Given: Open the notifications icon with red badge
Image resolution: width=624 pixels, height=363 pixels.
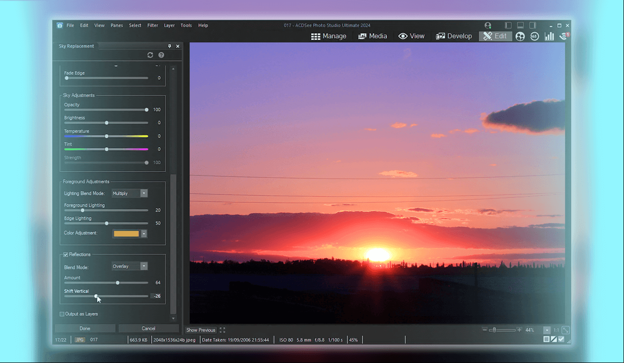Looking at the screenshot, I should coord(564,36).
